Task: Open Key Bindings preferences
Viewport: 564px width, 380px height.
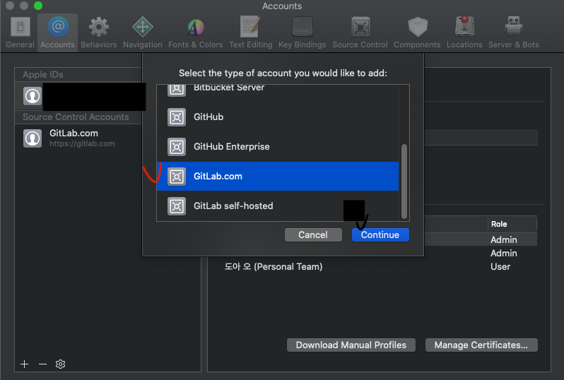Action: [302, 33]
